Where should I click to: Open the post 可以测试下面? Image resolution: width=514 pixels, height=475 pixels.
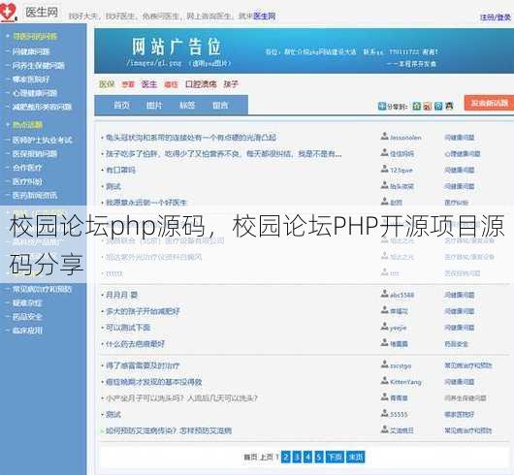click(x=128, y=328)
